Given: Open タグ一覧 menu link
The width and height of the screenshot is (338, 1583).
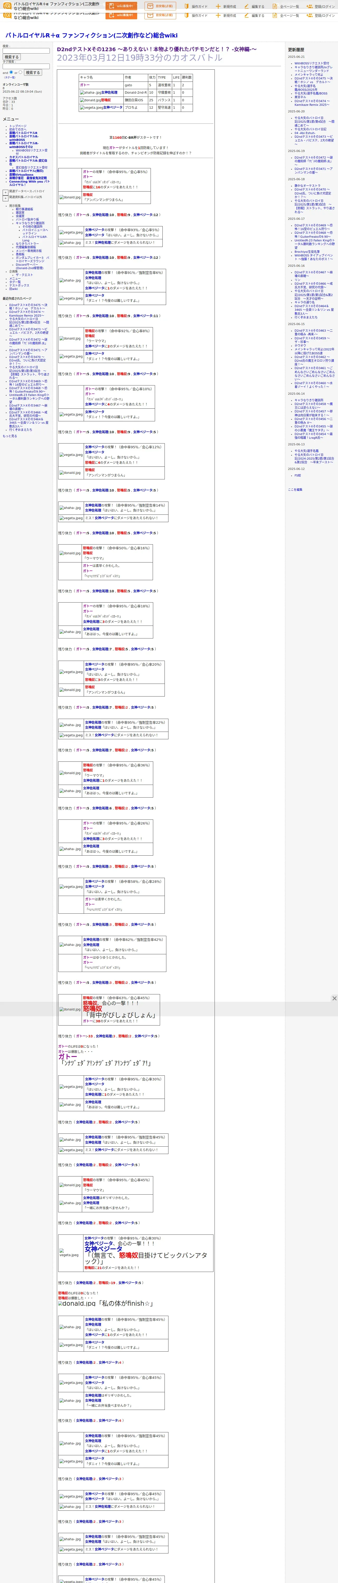Looking at the screenshot, I should coord(15,282).
